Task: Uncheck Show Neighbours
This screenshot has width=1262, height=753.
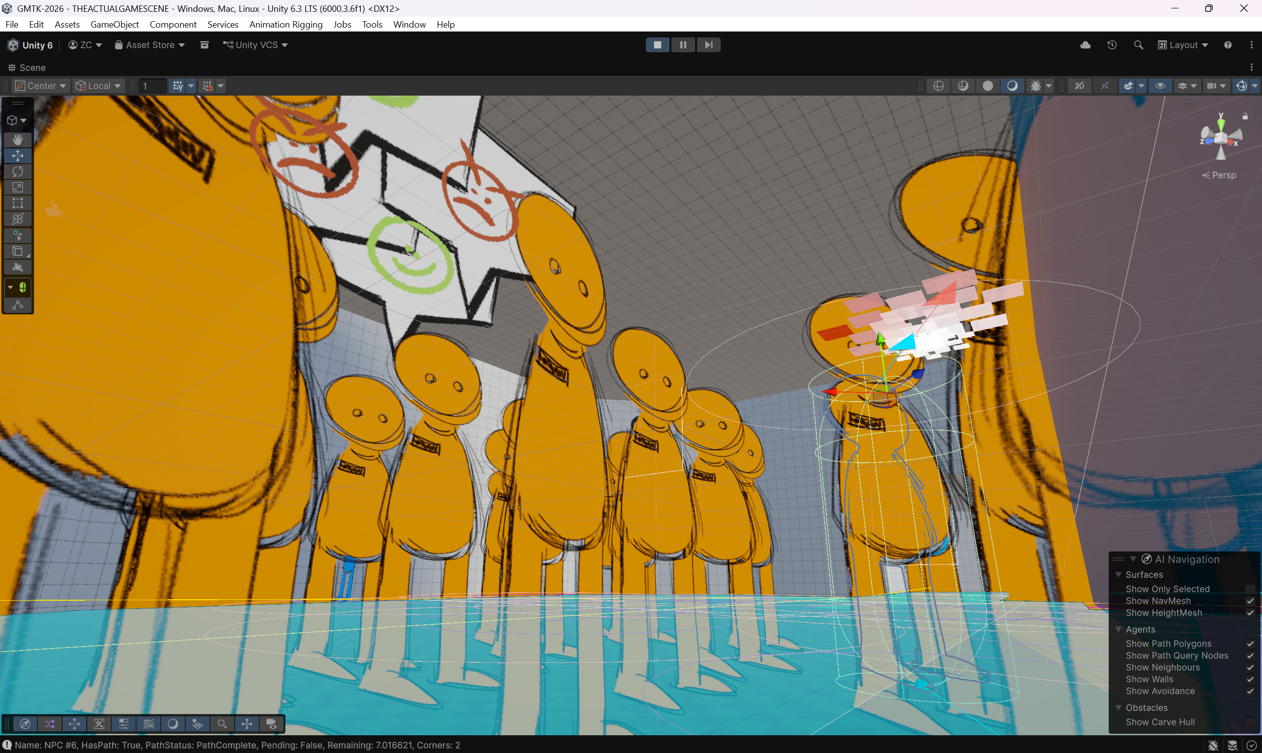Action: (x=1250, y=668)
